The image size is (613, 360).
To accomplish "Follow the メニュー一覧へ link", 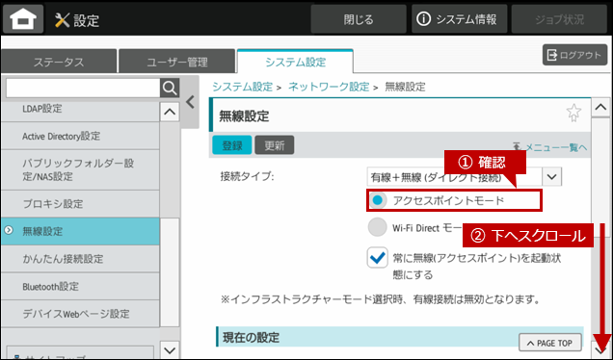I will click(x=549, y=147).
